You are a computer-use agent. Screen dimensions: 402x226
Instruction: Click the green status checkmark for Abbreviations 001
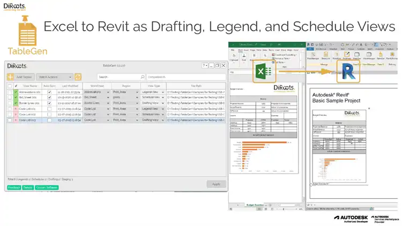pyautogui.click(x=16, y=92)
